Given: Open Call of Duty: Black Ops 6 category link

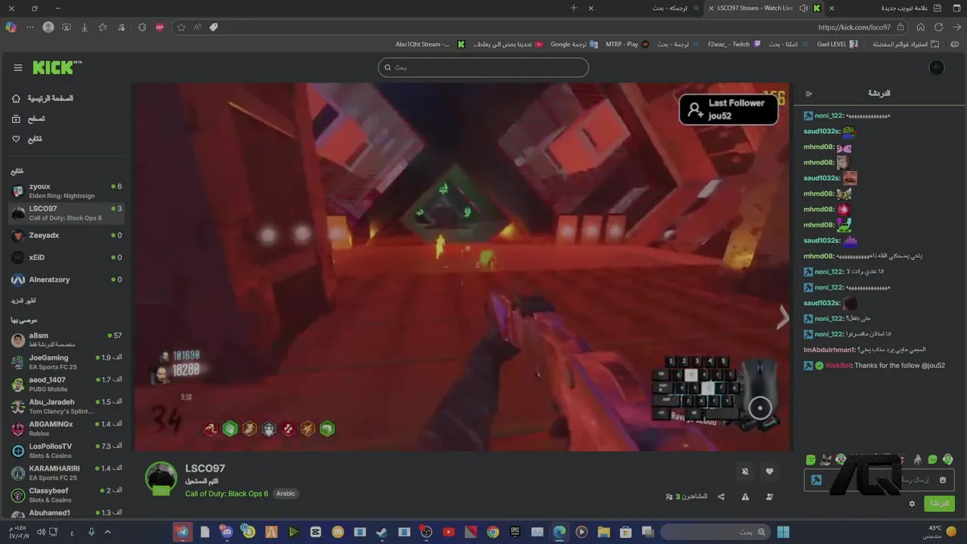Looking at the screenshot, I should click(227, 493).
